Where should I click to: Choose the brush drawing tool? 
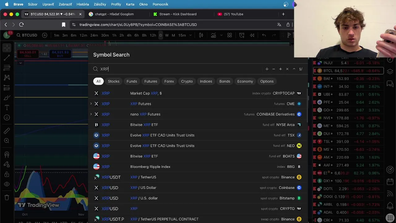[7, 98]
